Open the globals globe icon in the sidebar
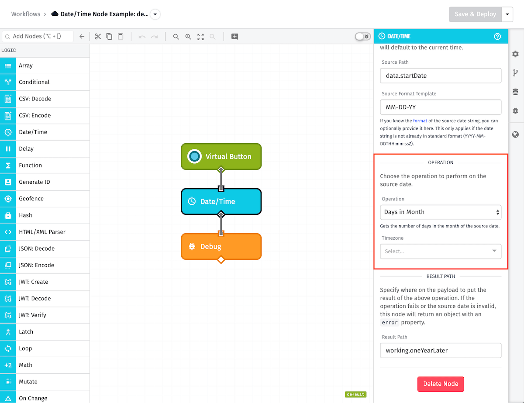524x403 pixels. click(x=516, y=134)
